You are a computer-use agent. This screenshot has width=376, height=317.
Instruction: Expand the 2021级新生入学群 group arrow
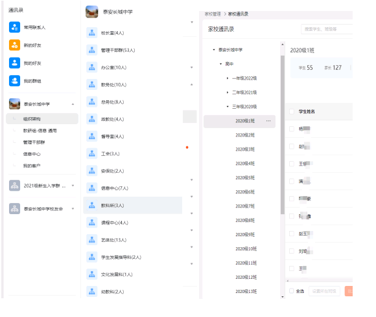click(x=73, y=186)
